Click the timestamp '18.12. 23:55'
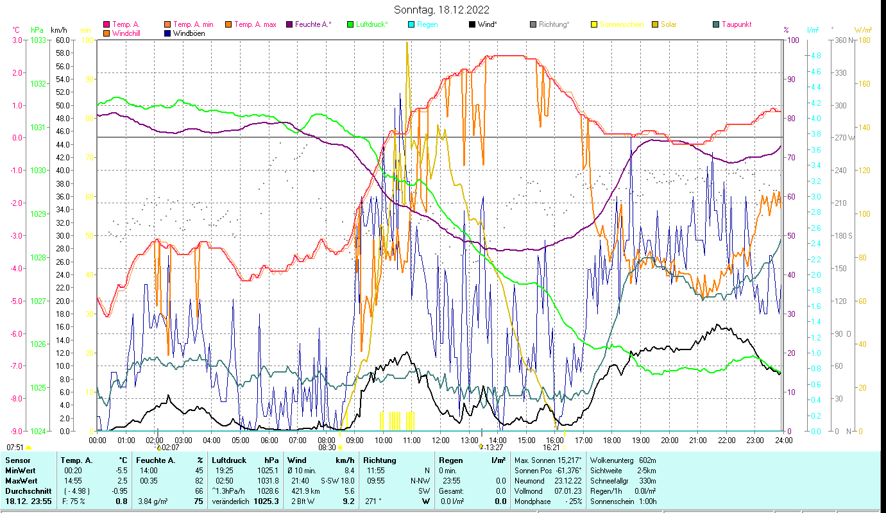 [28, 501]
